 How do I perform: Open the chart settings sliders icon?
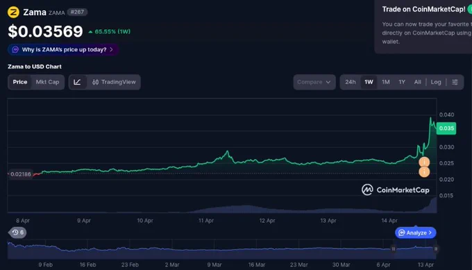click(455, 82)
